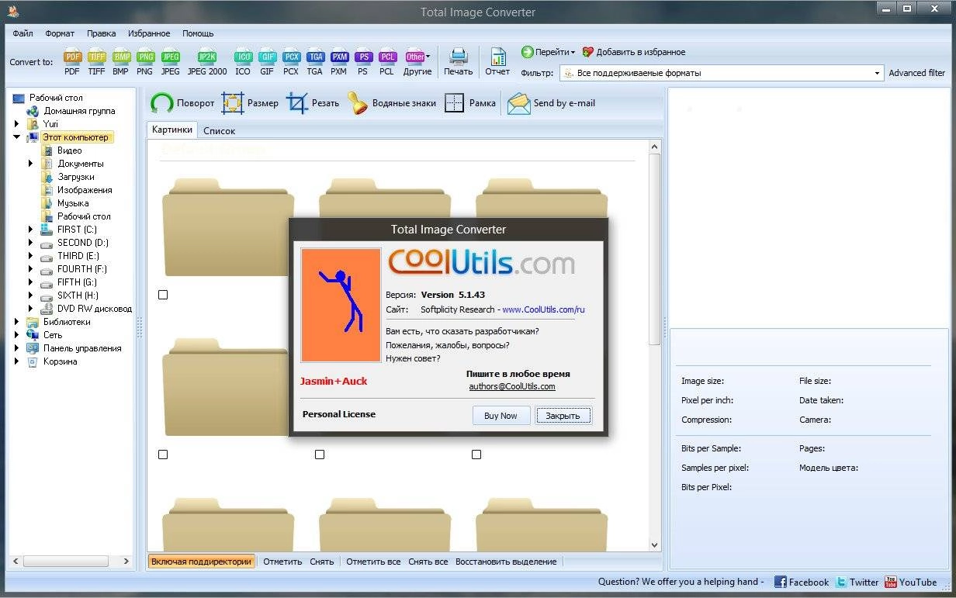
Task: Click Добавить в избранное
Action: [x=633, y=52]
